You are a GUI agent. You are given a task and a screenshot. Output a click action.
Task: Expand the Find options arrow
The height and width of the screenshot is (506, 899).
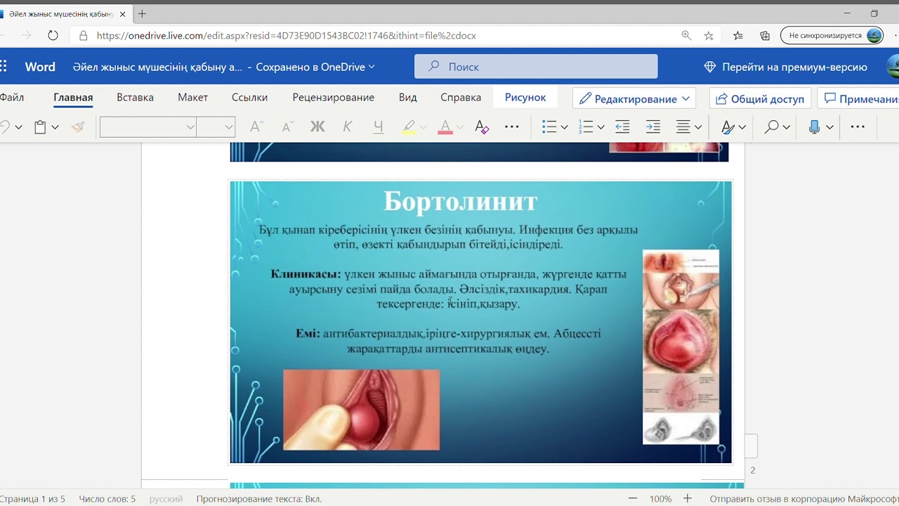(x=786, y=127)
